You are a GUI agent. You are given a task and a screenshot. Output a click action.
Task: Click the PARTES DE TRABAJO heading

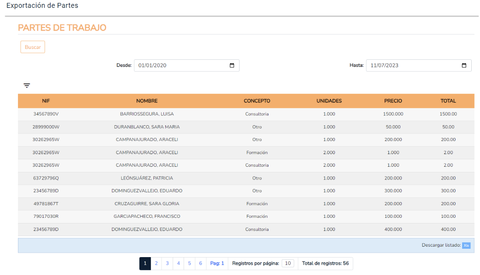62,28
